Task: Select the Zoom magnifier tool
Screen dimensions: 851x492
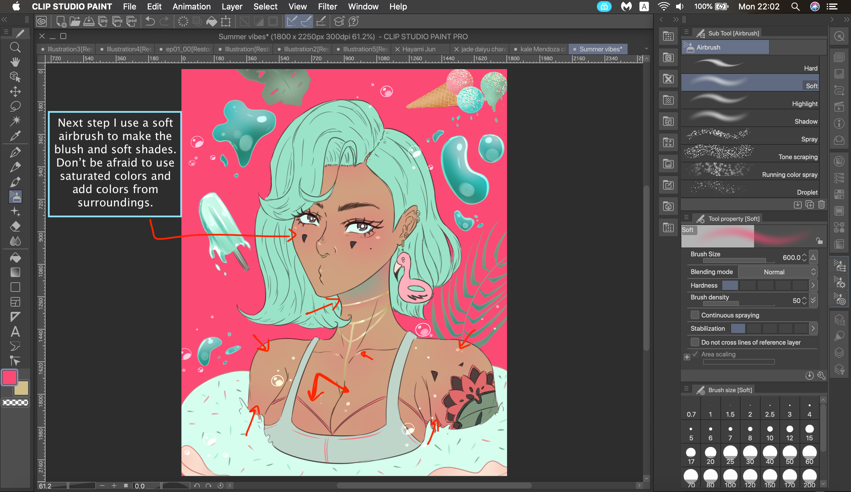Action: (x=15, y=47)
